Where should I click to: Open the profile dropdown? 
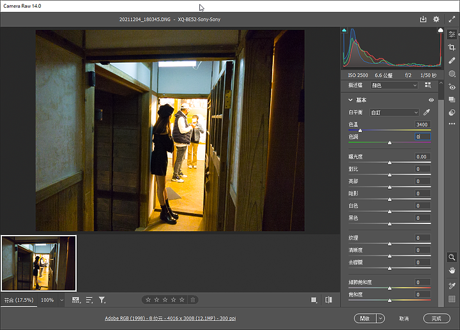coord(394,86)
